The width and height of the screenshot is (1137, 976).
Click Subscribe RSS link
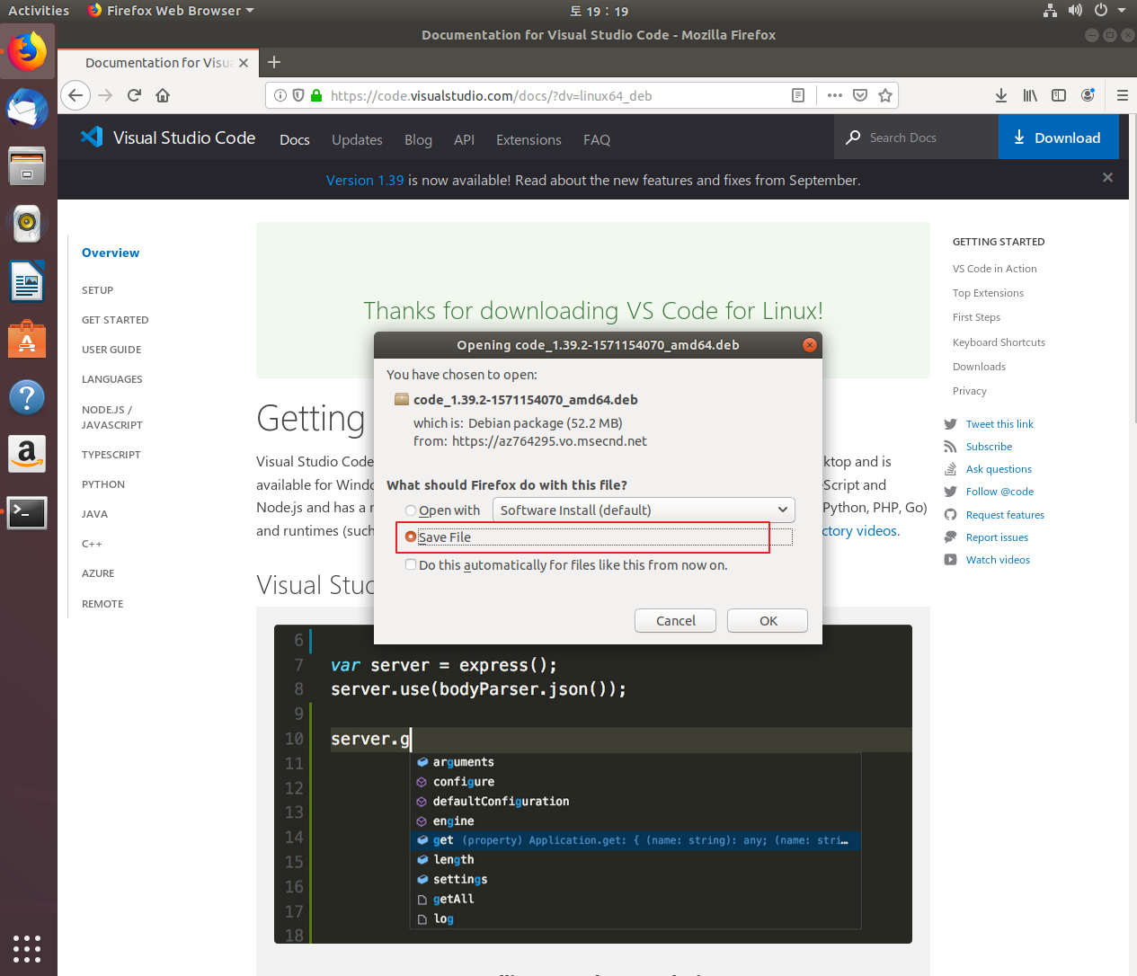point(989,447)
